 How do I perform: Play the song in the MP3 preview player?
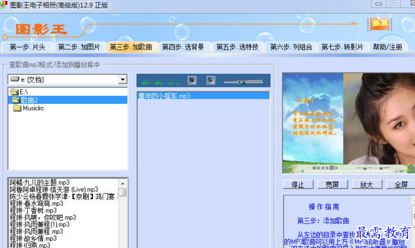click(211, 80)
